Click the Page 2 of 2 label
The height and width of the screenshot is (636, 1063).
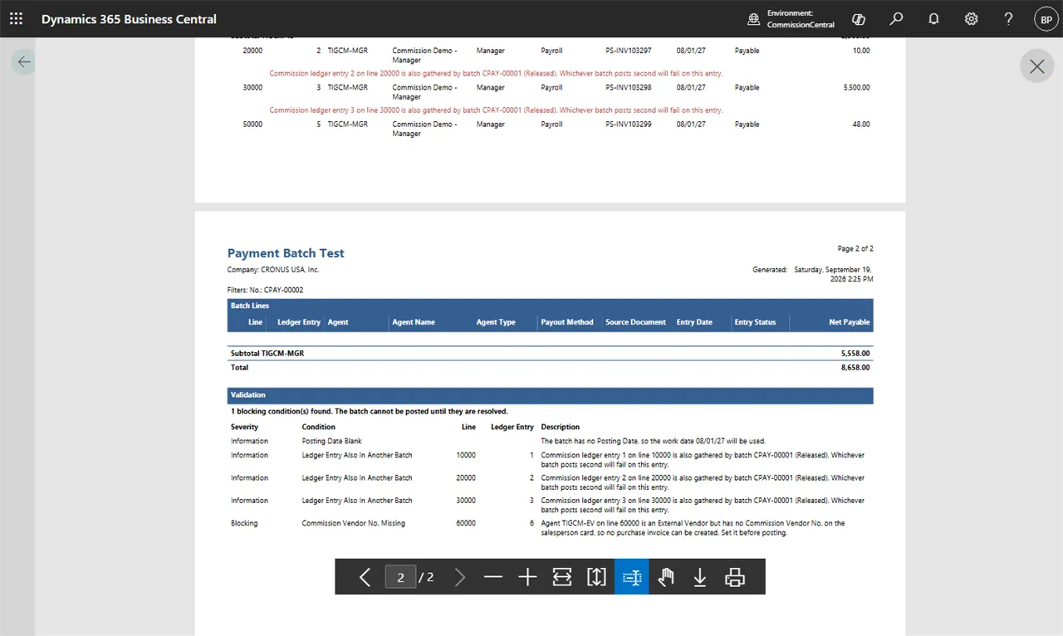point(855,248)
